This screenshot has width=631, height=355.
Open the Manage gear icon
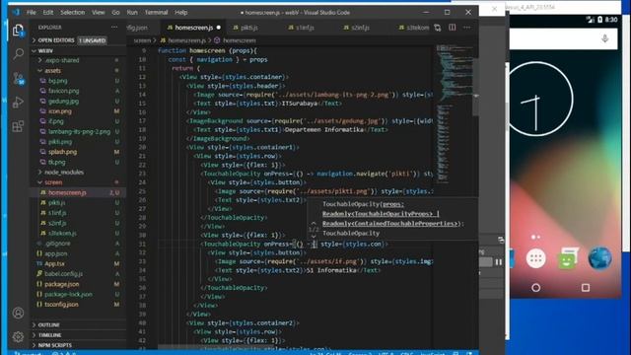(x=18, y=336)
